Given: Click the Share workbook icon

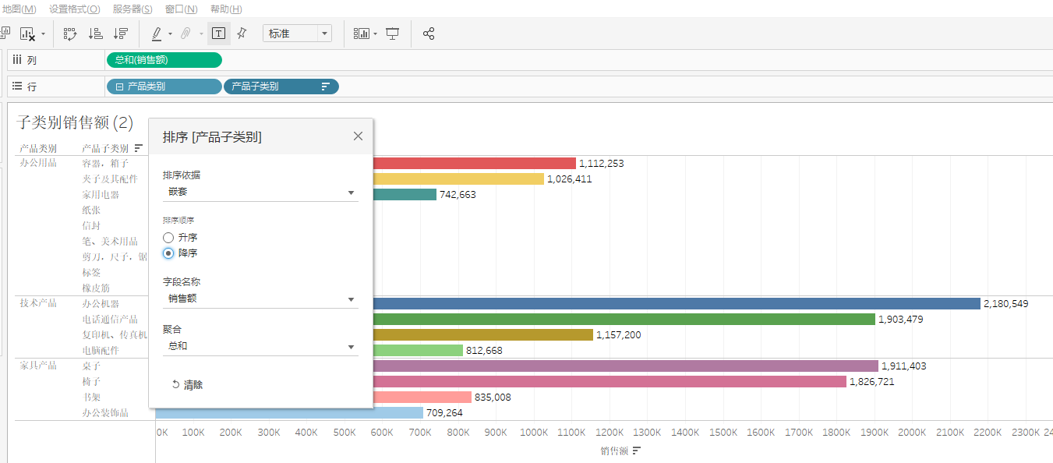Looking at the screenshot, I should tap(429, 34).
